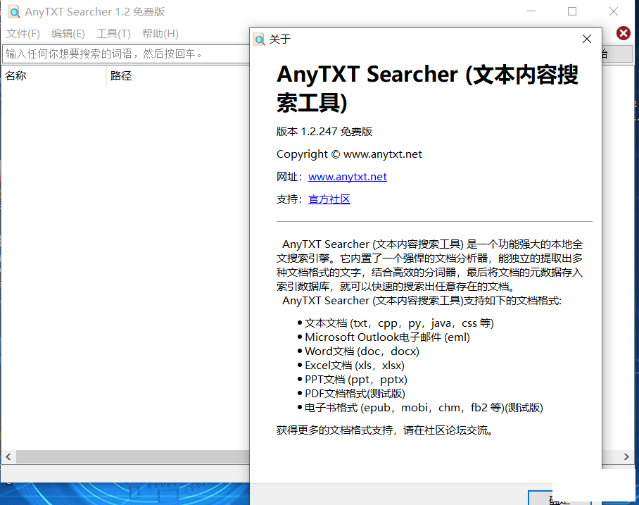
Task: Click the red clear-search X icon
Action: (623, 33)
